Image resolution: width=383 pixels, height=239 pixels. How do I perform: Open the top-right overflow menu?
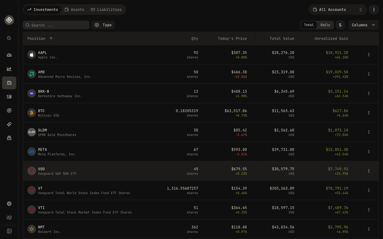[x=374, y=10]
